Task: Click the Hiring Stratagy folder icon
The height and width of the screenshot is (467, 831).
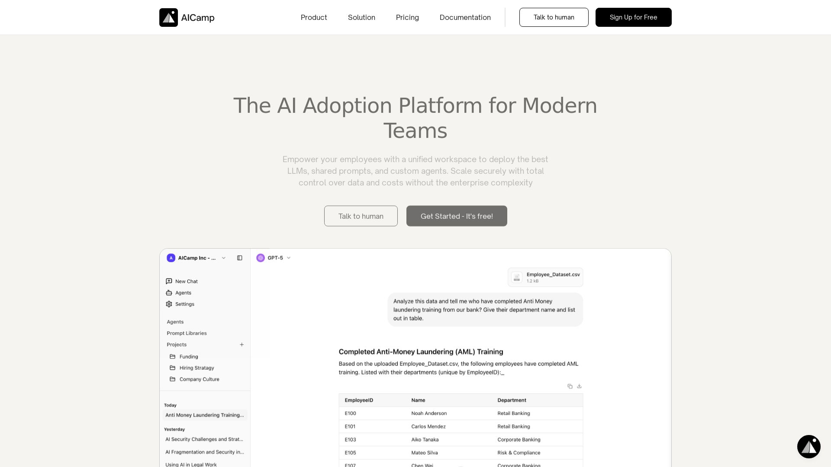Action: [173, 368]
